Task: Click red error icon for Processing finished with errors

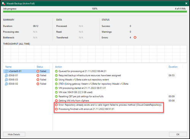Action: [x=56, y=109]
